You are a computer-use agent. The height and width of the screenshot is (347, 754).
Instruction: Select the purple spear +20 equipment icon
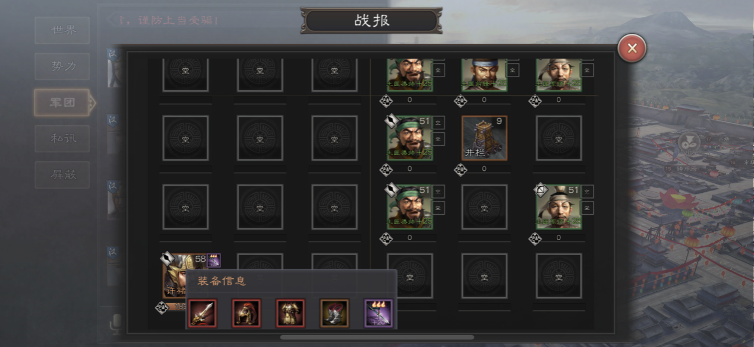[378, 313]
